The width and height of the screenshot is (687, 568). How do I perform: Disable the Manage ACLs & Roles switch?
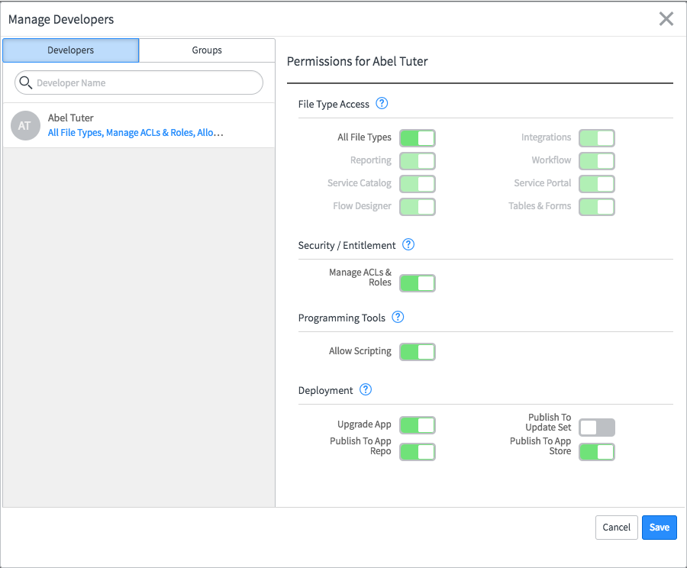(x=418, y=283)
